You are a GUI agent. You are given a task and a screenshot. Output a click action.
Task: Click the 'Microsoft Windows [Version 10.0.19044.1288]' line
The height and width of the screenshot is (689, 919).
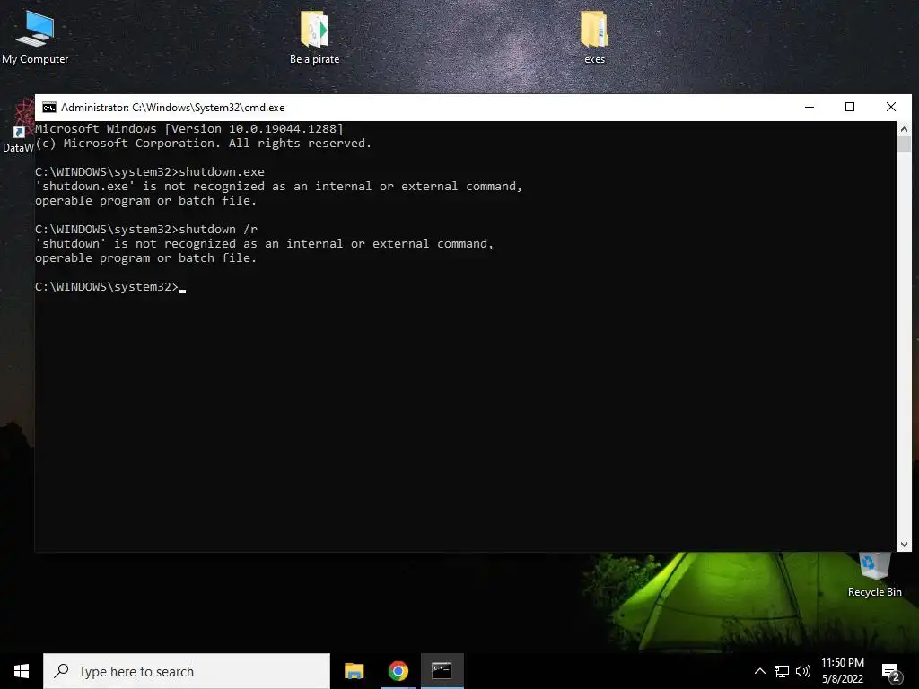[x=189, y=129]
